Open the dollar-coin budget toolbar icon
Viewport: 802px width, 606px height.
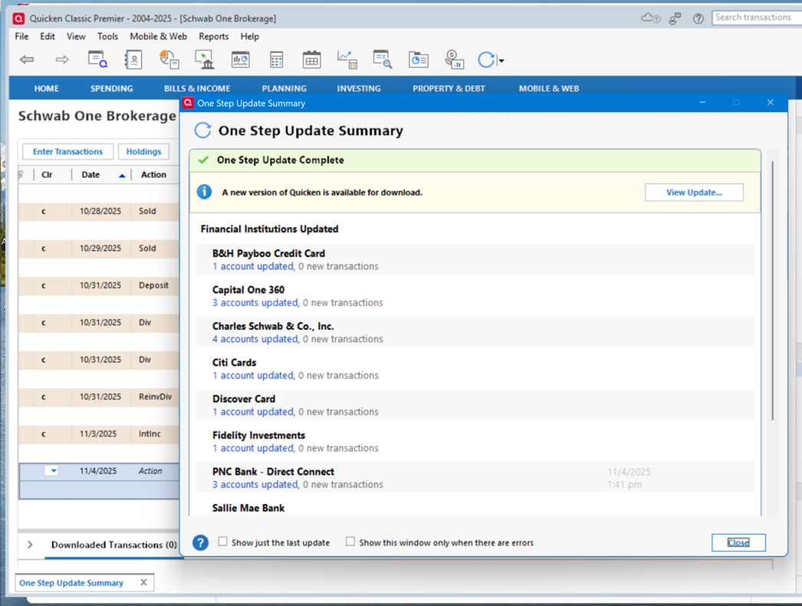click(454, 60)
